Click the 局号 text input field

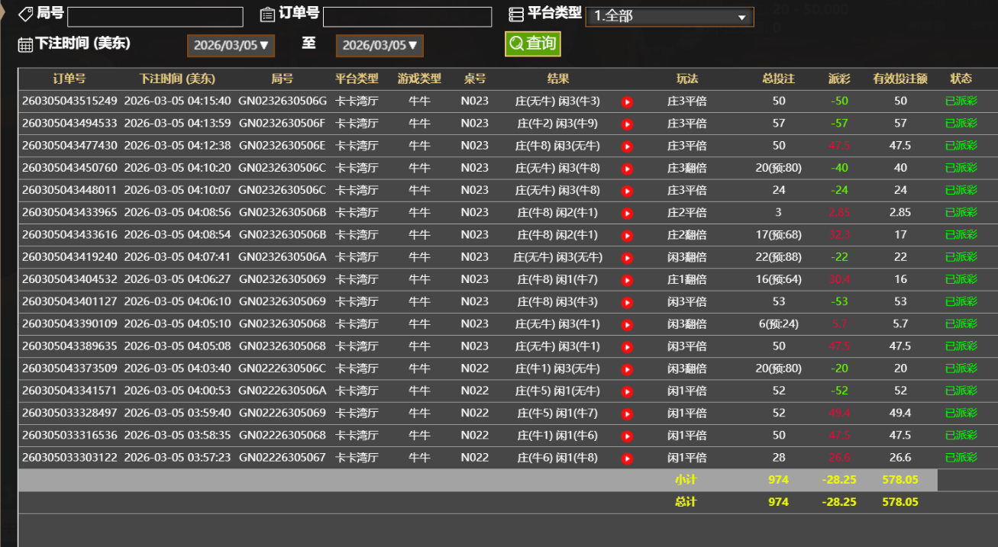point(155,17)
